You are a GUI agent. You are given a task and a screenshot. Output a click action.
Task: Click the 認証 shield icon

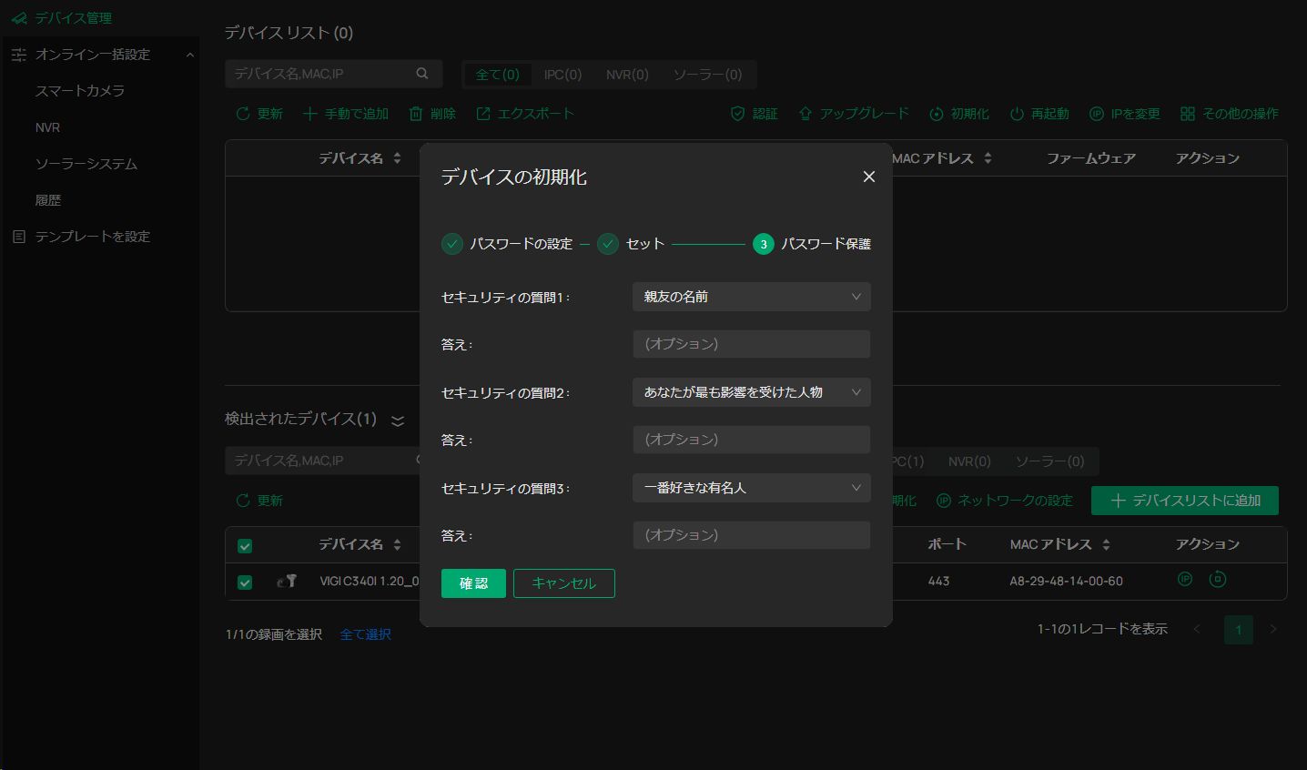tap(738, 114)
